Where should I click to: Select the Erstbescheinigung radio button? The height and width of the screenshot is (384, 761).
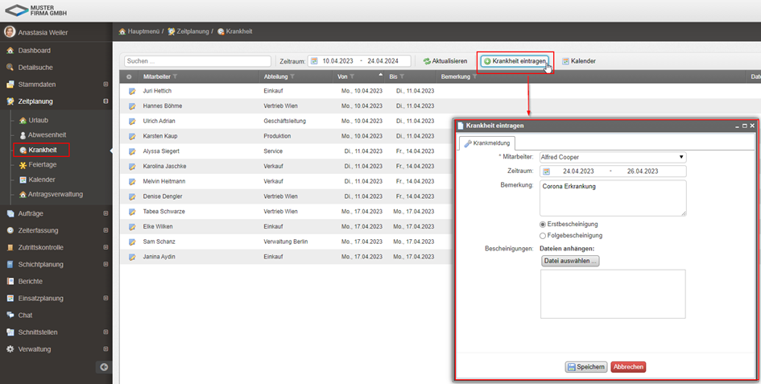(x=543, y=224)
